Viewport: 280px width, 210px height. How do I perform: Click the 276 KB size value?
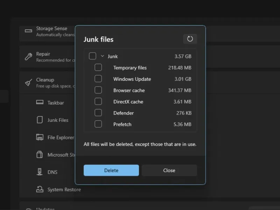click(x=184, y=113)
